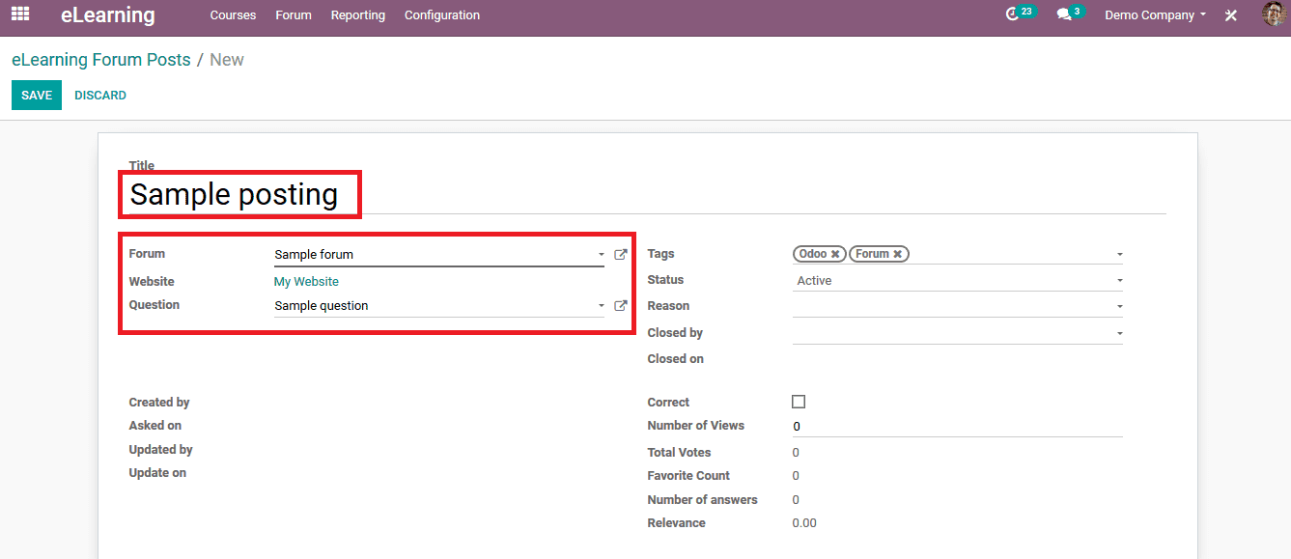Toggle the Correct checkbox

click(799, 402)
